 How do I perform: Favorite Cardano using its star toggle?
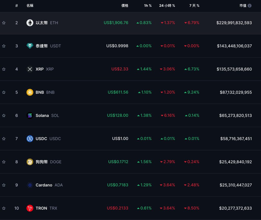(4, 185)
